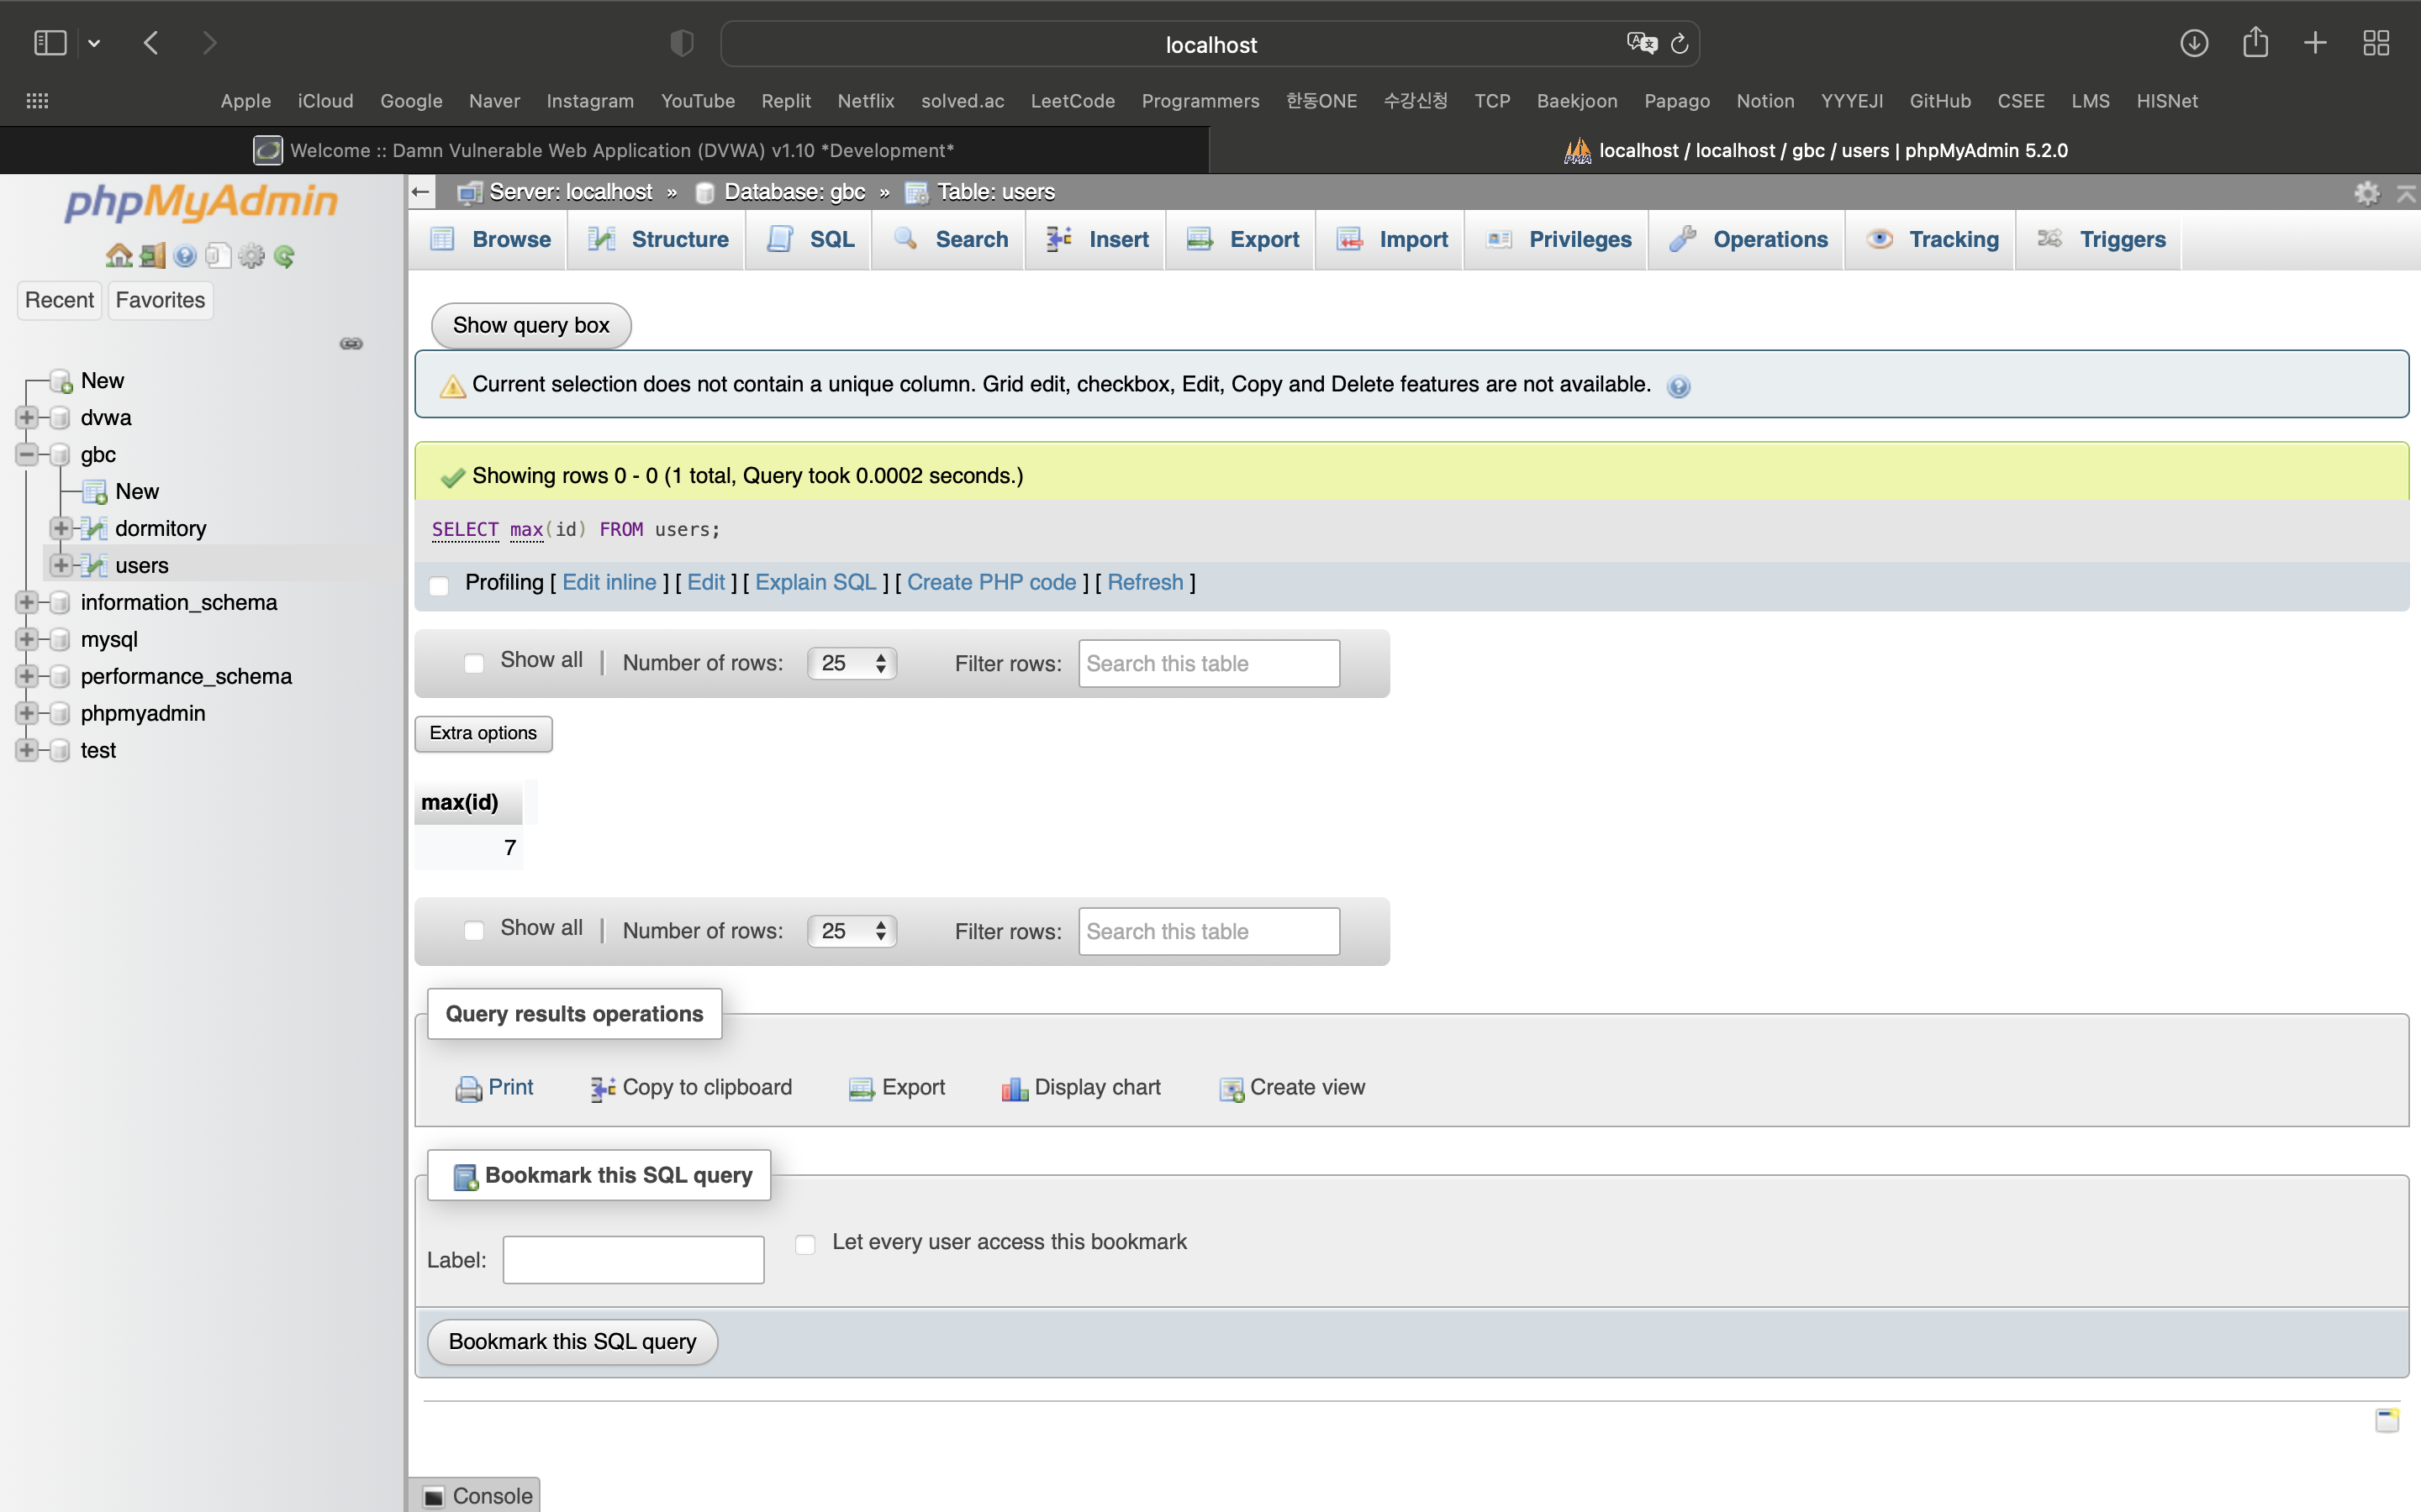Collapse the gbc database node
The height and width of the screenshot is (1512, 2421).
[x=27, y=454]
